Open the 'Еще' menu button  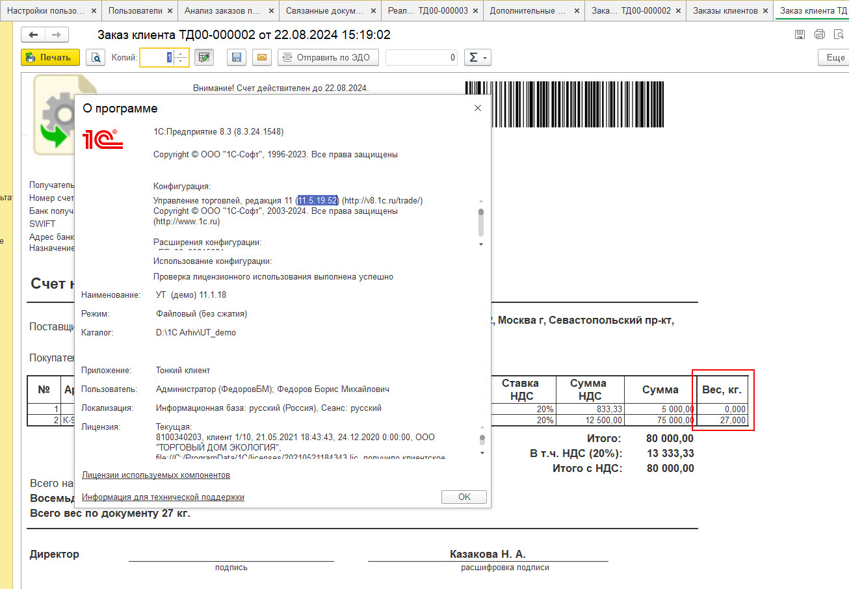pyautogui.click(x=834, y=57)
